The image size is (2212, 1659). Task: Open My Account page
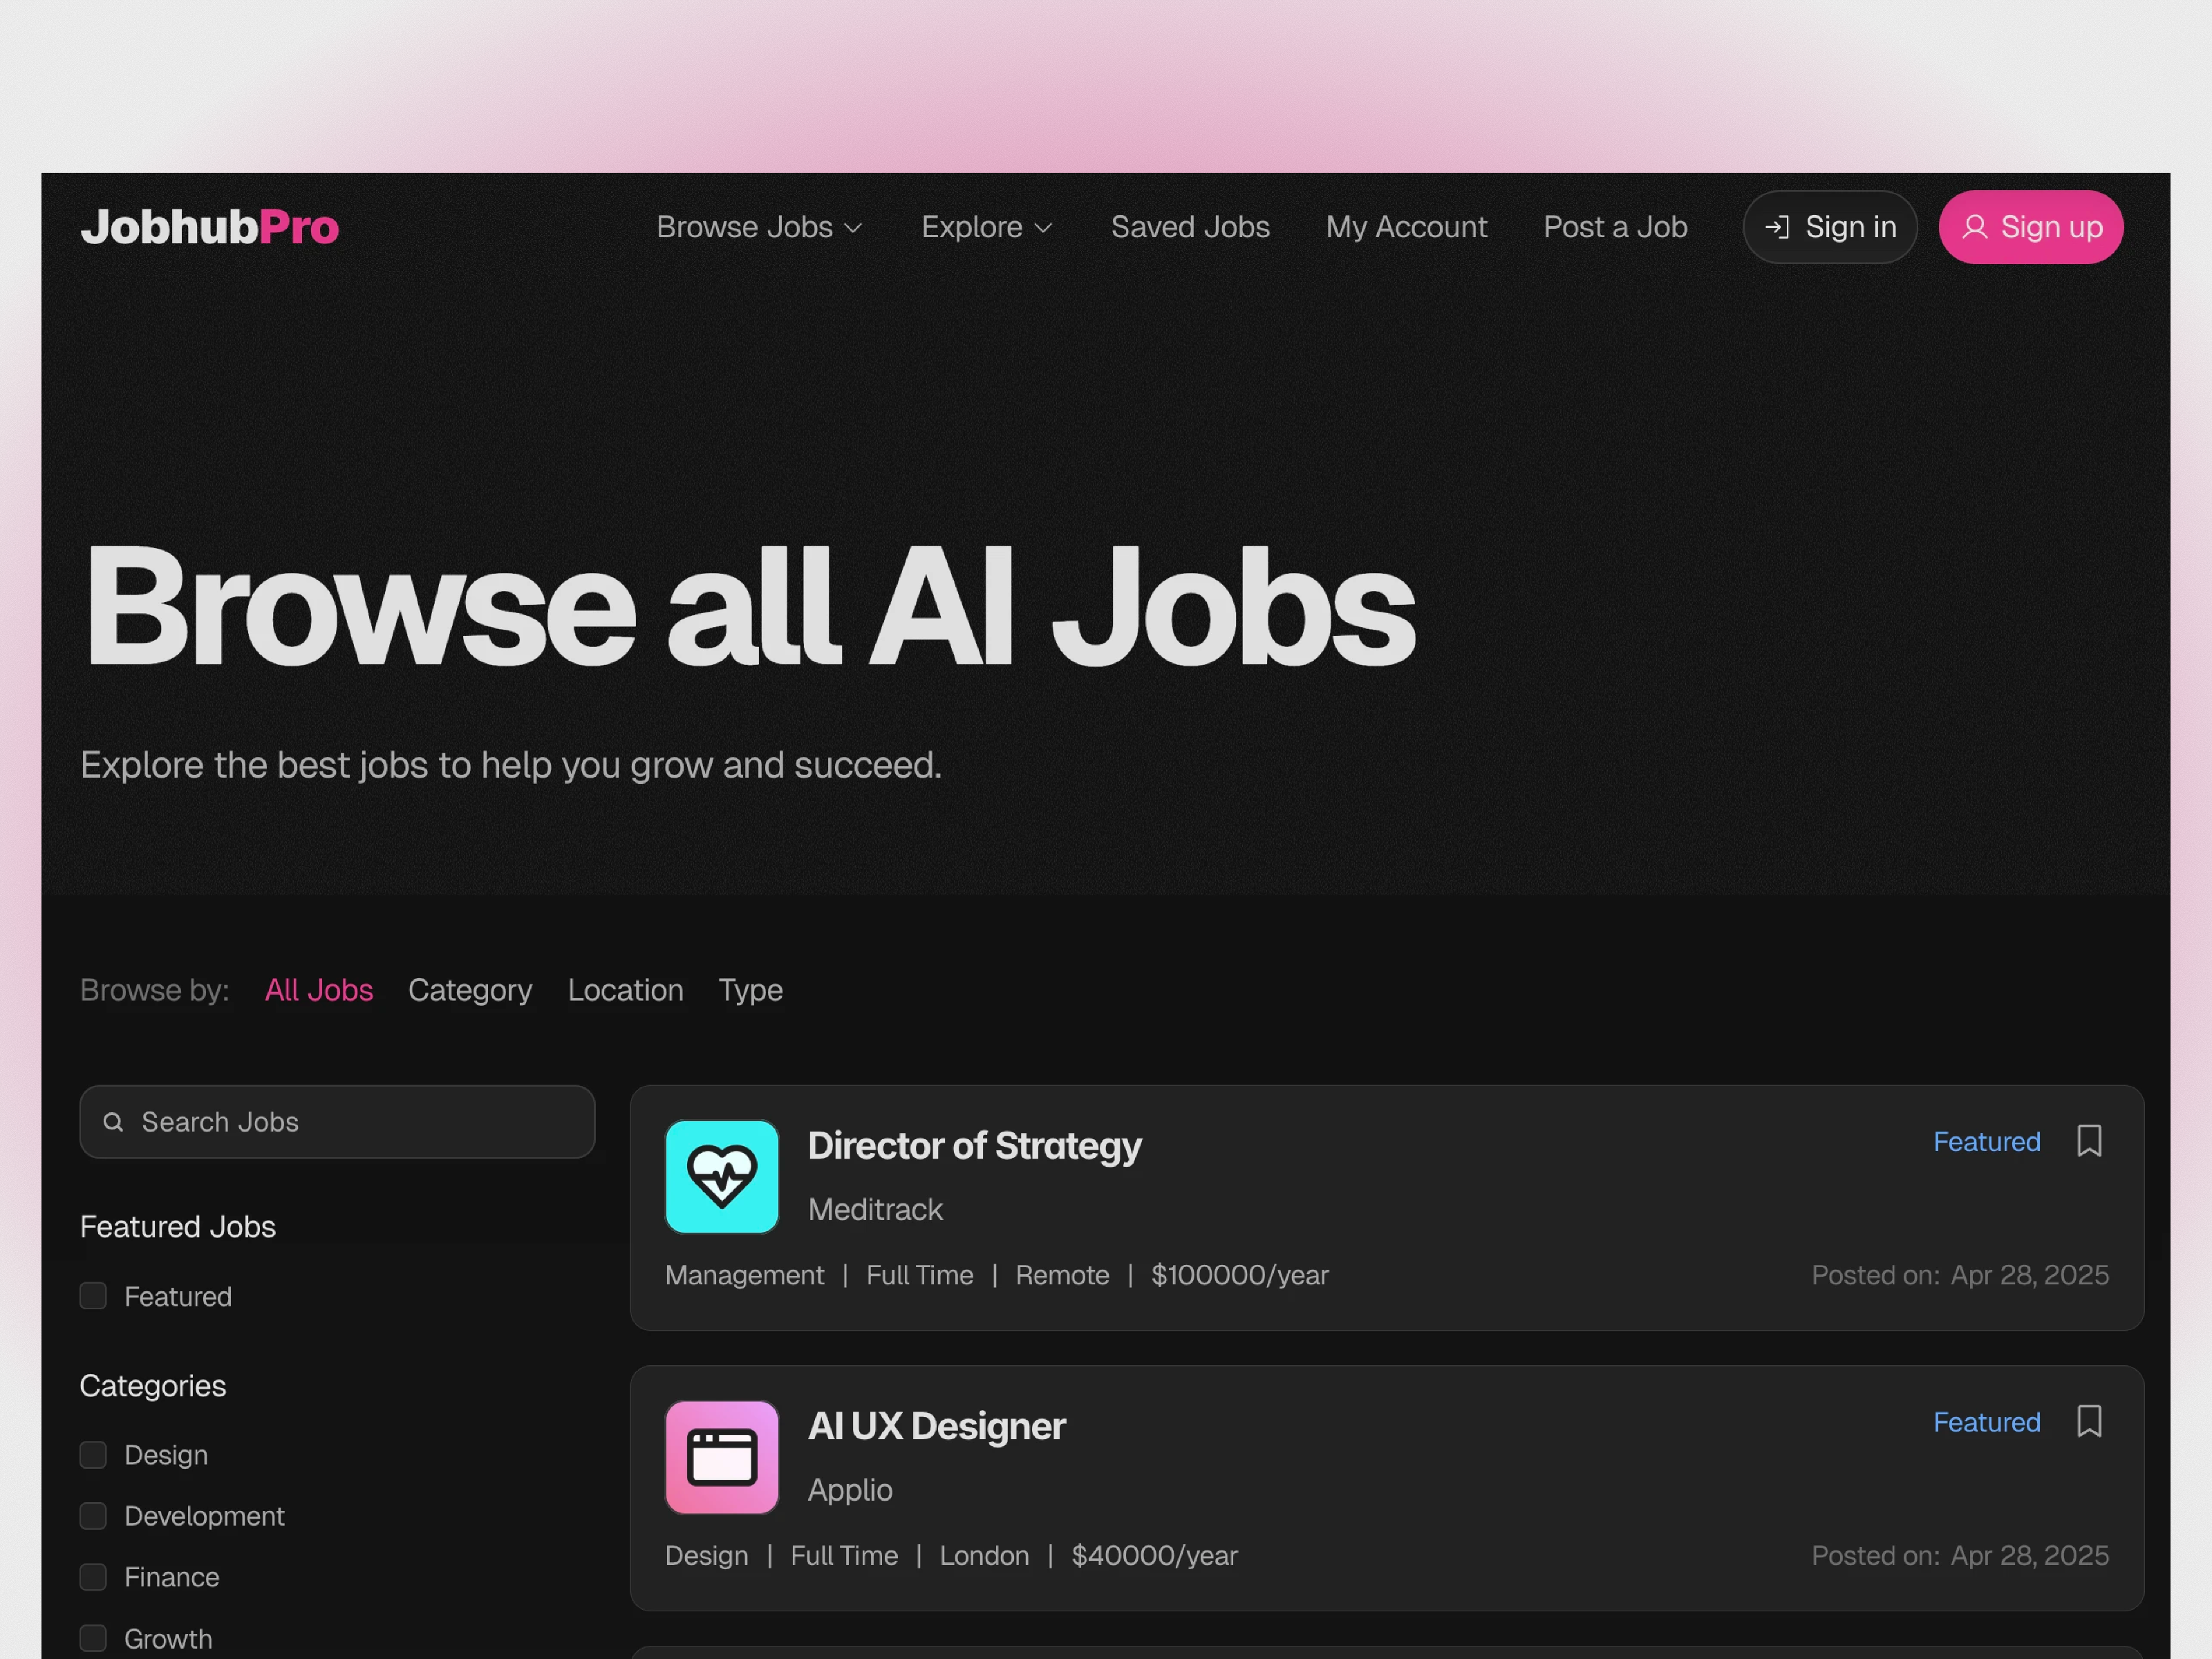click(1406, 227)
